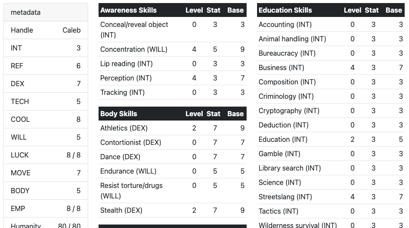Click the Level column header in Education Skills

tap(352, 10)
